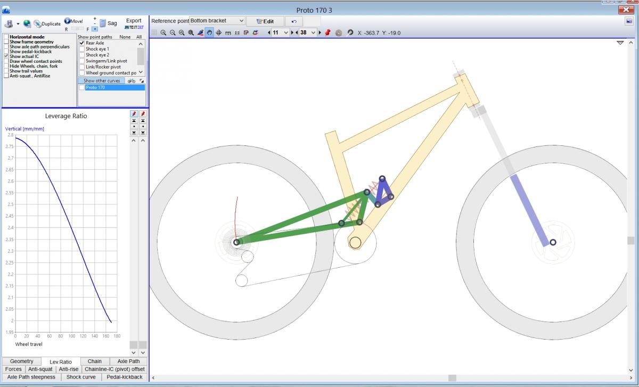Click the Sag document icon
The image size is (639, 387).
click(x=103, y=23)
